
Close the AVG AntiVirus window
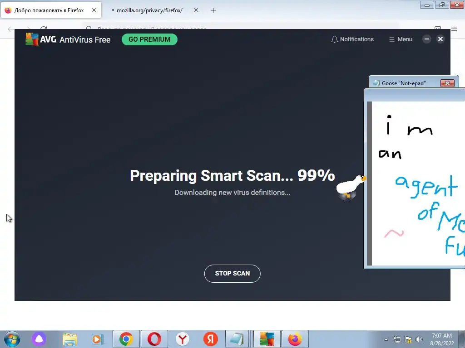(x=440, y=39)
